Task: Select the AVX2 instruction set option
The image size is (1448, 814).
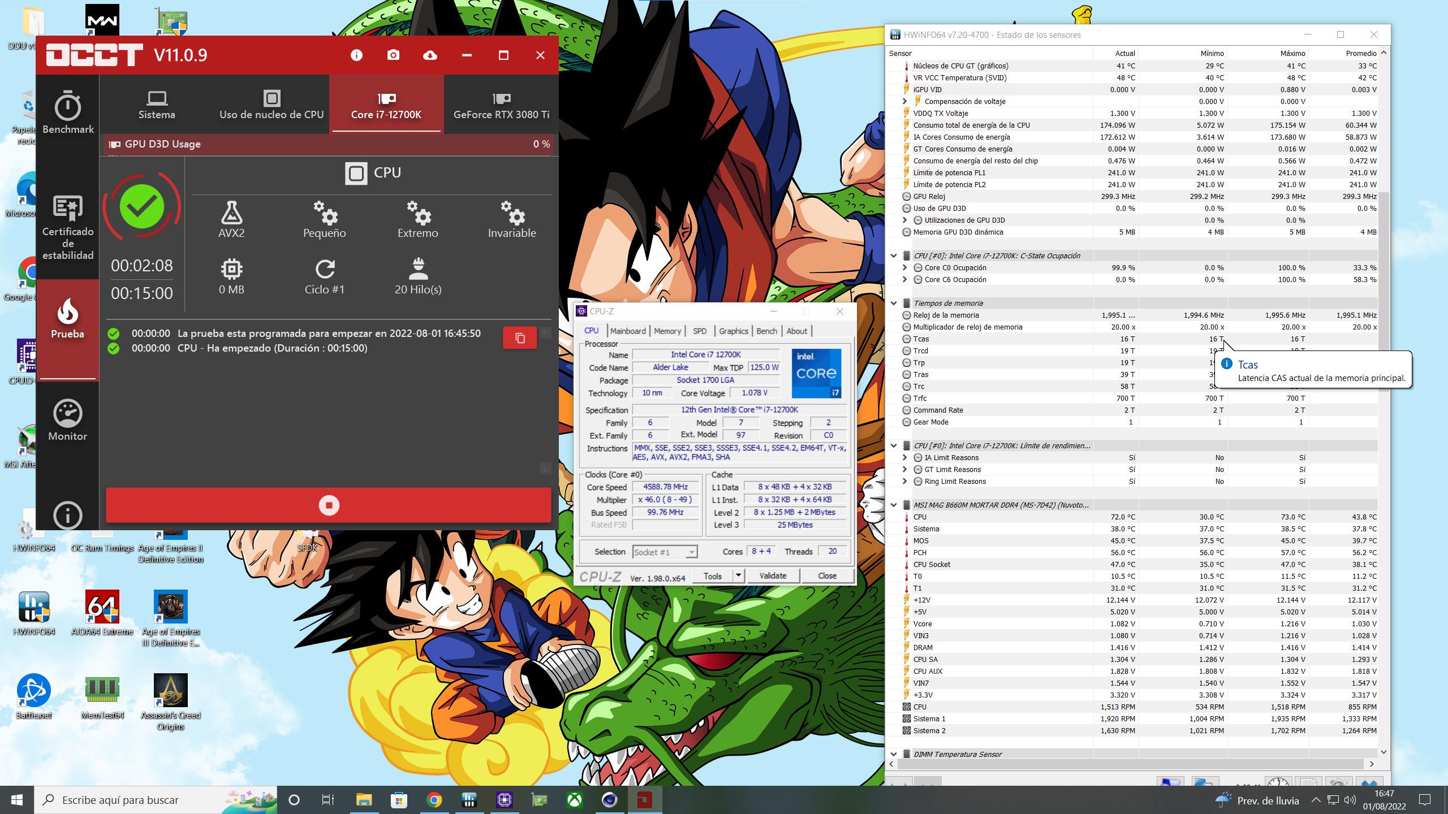Action: coord(231,219)
